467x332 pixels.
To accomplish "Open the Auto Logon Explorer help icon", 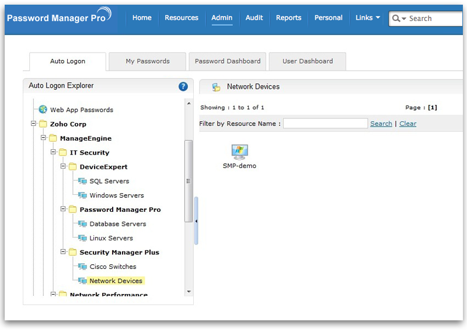I will tap(183, 86).
